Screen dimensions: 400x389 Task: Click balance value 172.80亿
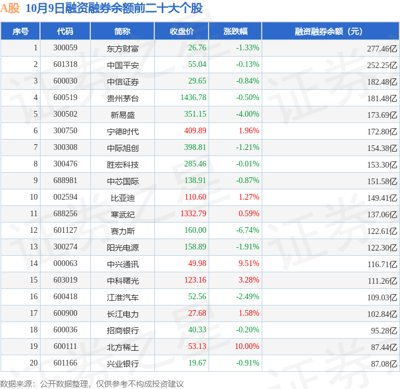click(382, 132)
